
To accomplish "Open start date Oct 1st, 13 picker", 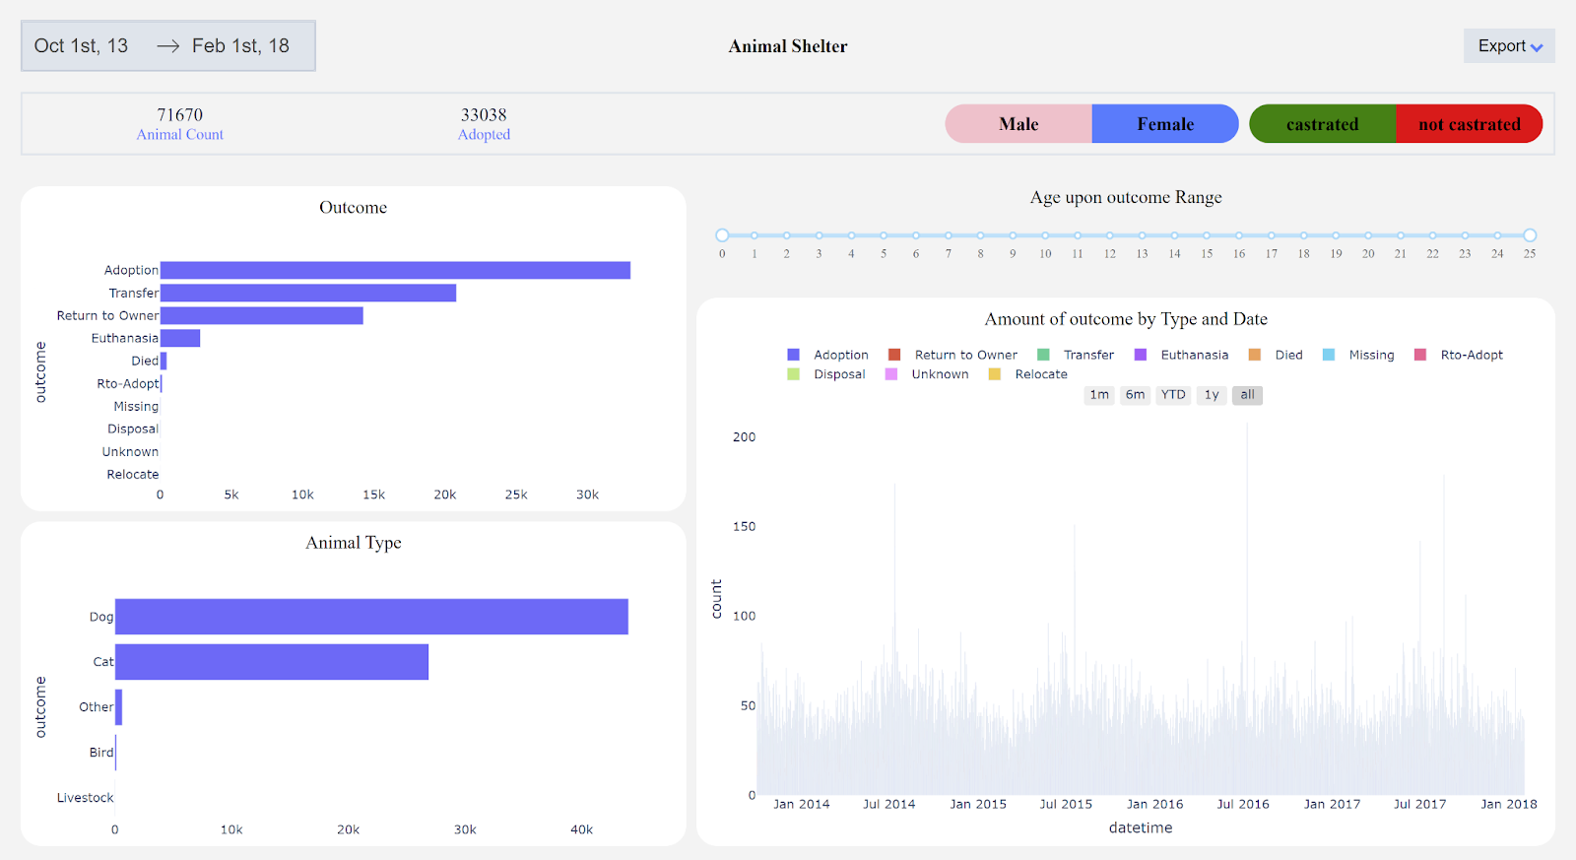I will tap(82, 46).
